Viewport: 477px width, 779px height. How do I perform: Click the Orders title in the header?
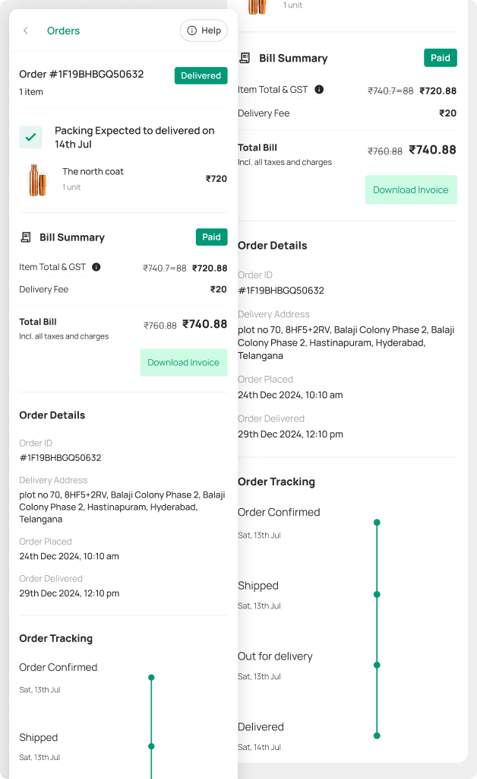click(63, 31)
